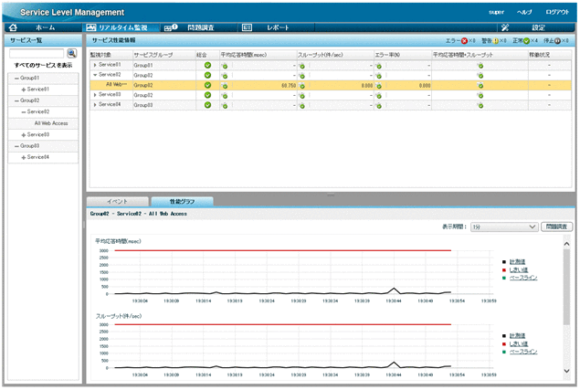The image size is (580, 390).
Task: Click the ログアウト link at top right
Action: pos(557,12)
